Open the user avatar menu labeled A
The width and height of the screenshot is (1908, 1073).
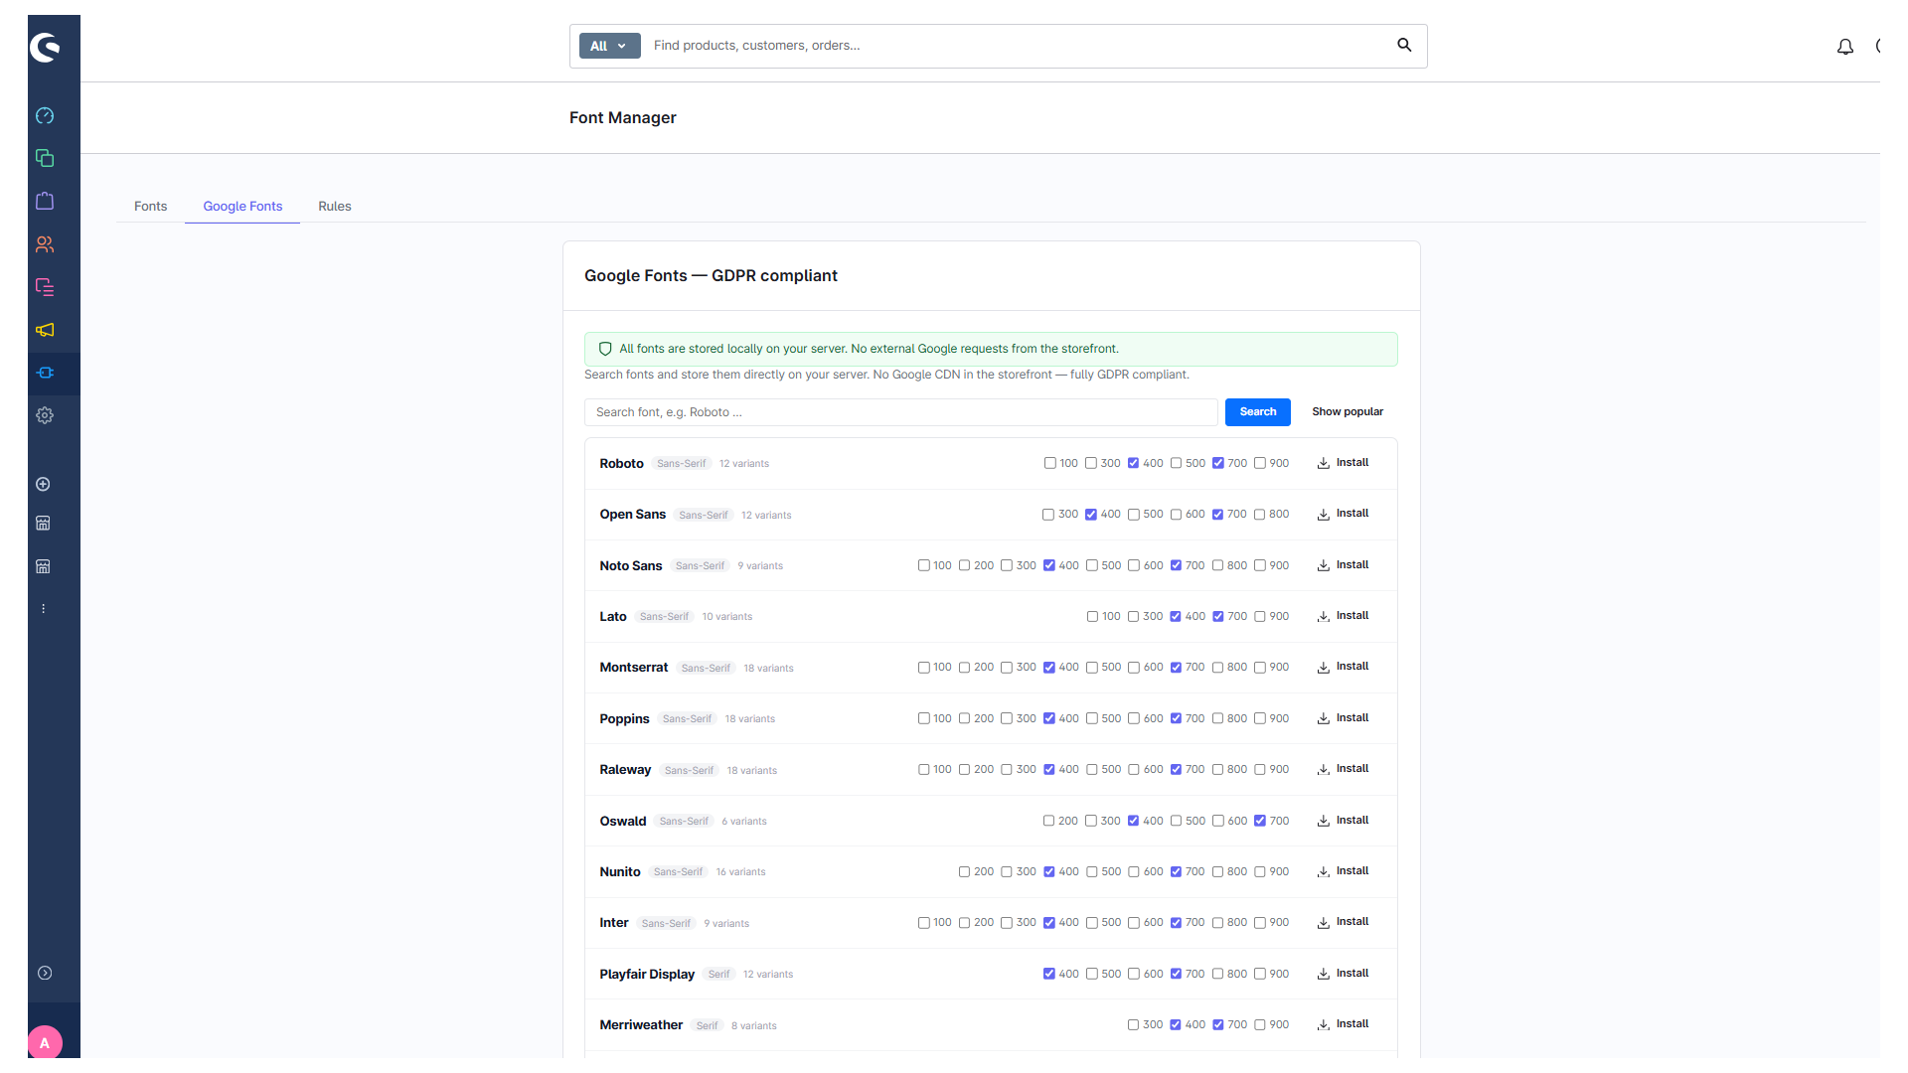(x=45, y=1043)
